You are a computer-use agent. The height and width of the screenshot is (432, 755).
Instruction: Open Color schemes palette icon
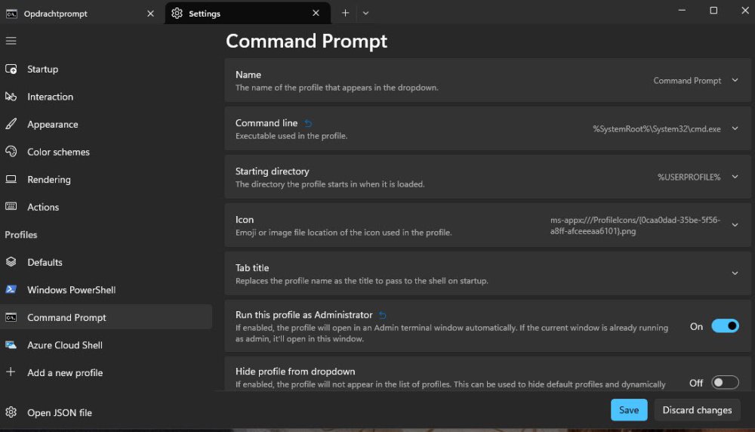pyautogui.click(x=11, y=152)
